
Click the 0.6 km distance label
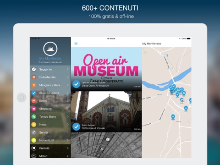tap(137, 87)
